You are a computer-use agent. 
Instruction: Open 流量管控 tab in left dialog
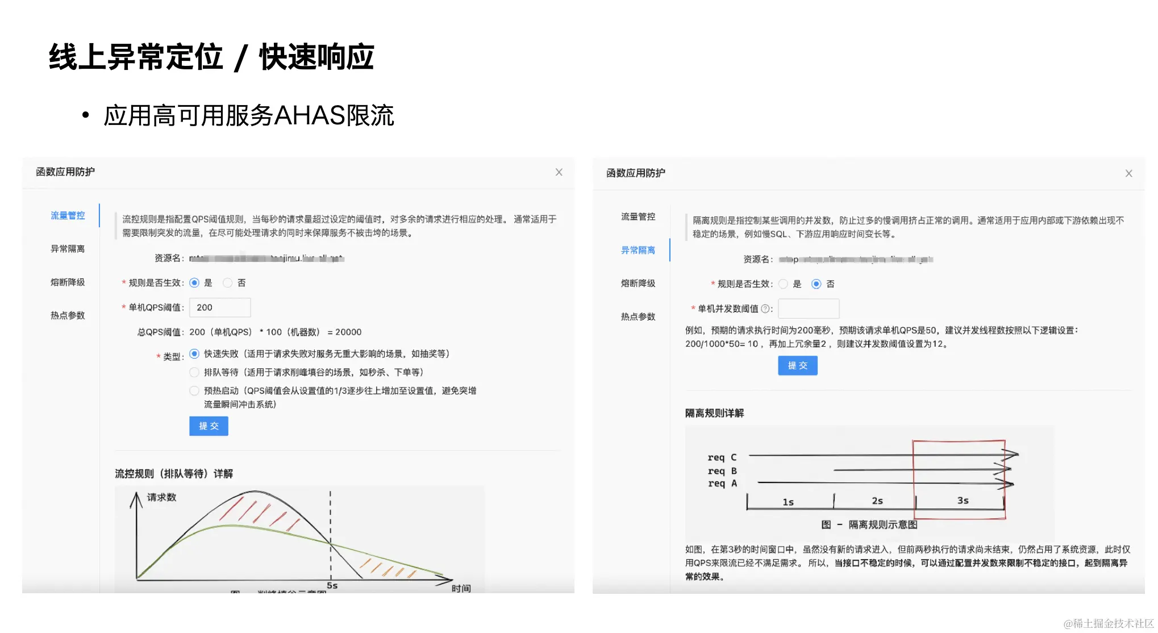click(x=68, y=215)
